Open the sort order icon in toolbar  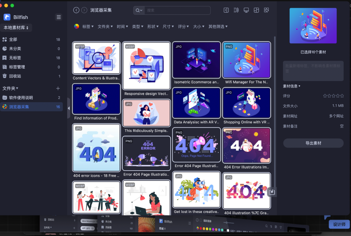[x=236, y=10]
